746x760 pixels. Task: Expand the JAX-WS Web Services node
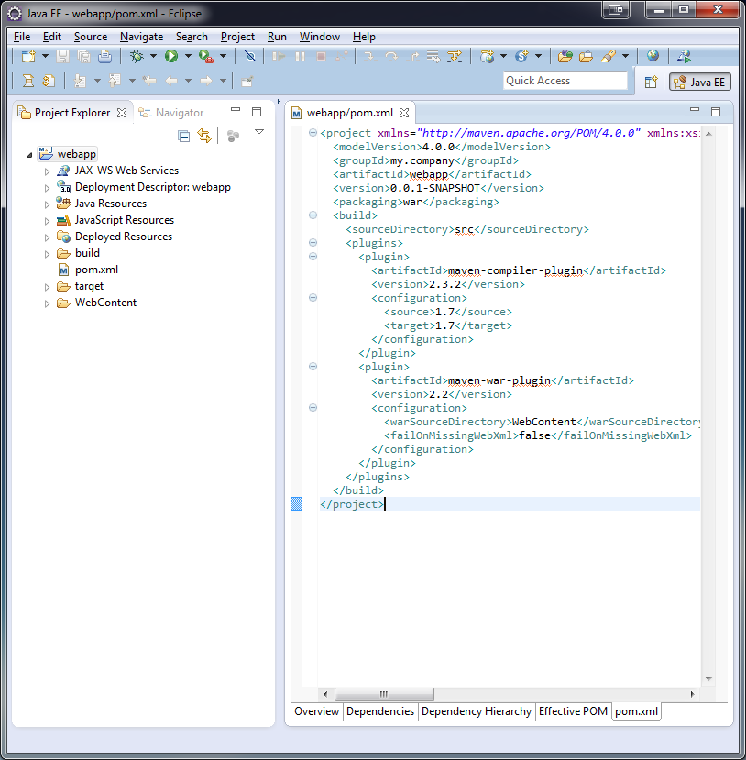click(47, 171)
